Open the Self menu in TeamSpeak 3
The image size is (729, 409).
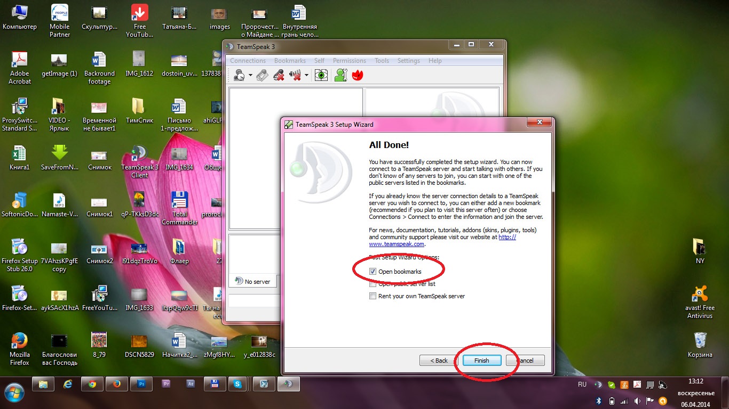pos(319,61)
